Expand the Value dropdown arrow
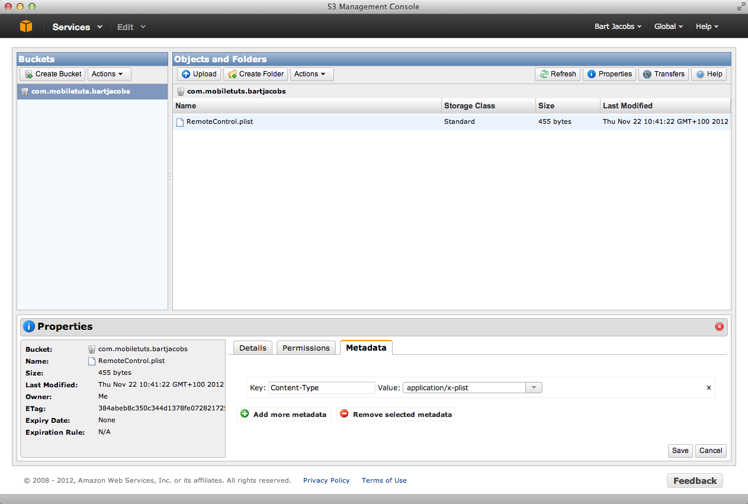Screen dimensions: 748x504 (x=534, y=388)
